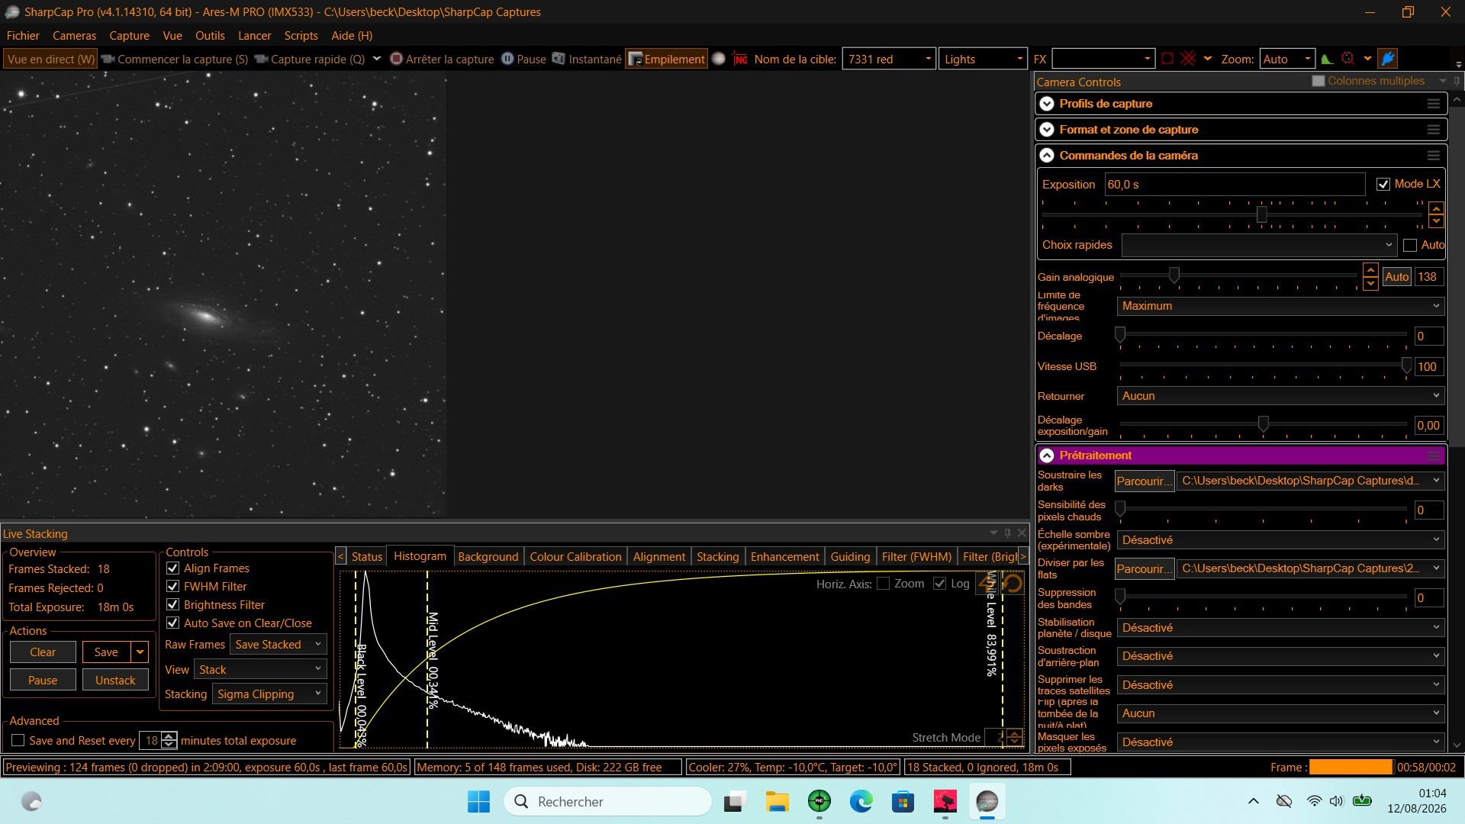
Task: Open Format et zone de capture menu icon
Action: (1434, 130)
